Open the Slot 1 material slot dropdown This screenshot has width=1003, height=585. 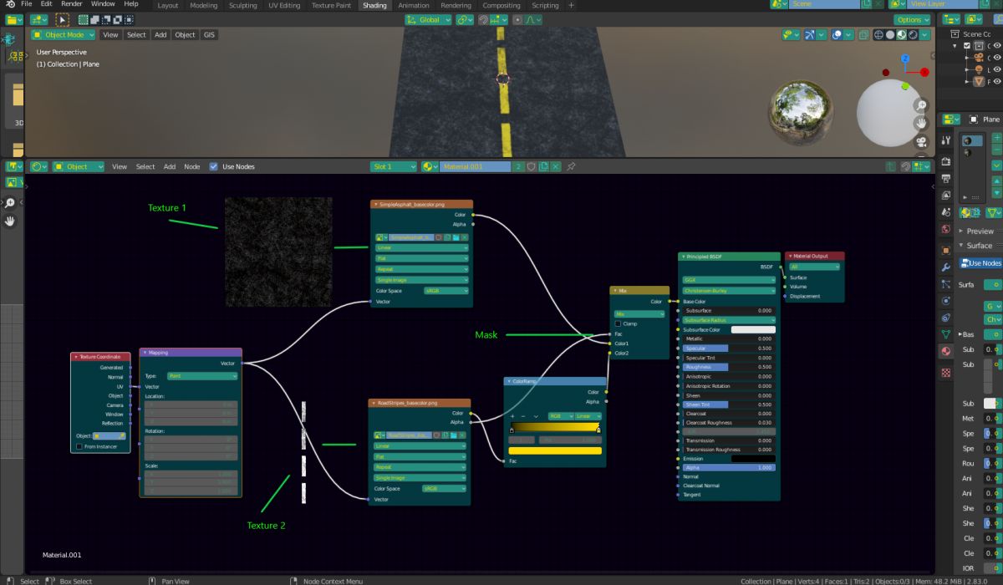tap(393, 166)
